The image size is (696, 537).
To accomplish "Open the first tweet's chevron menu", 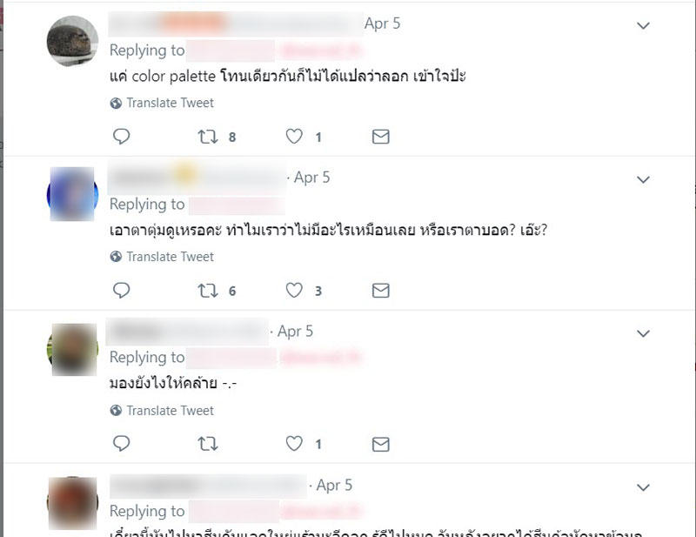I will tap(643, 26).
